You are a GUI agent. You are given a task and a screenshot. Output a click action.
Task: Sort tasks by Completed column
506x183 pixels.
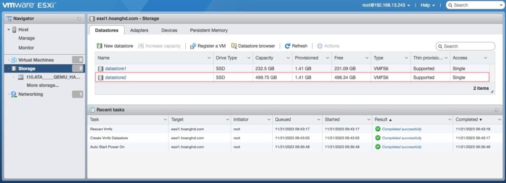pos(478,119)
